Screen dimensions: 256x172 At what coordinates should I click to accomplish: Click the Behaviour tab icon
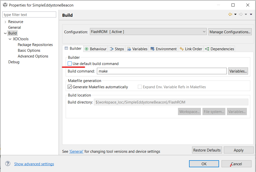[87, 49]
